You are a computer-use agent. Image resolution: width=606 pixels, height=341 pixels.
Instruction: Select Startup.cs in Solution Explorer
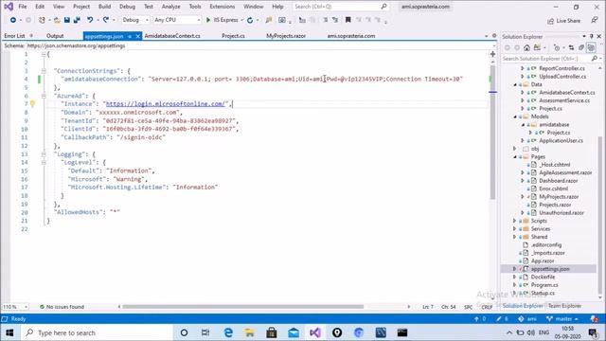click(x=543, y=293)
